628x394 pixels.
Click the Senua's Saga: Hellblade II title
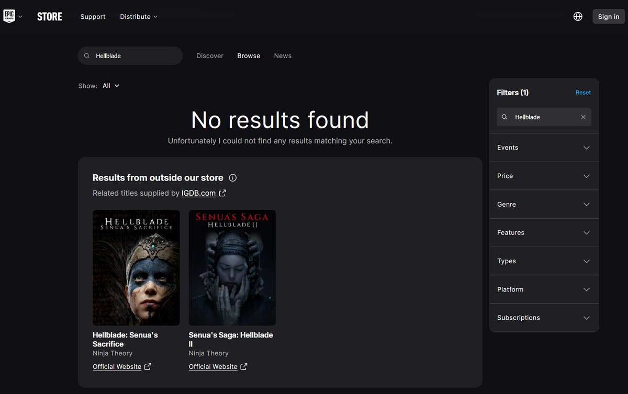(231, 340)
